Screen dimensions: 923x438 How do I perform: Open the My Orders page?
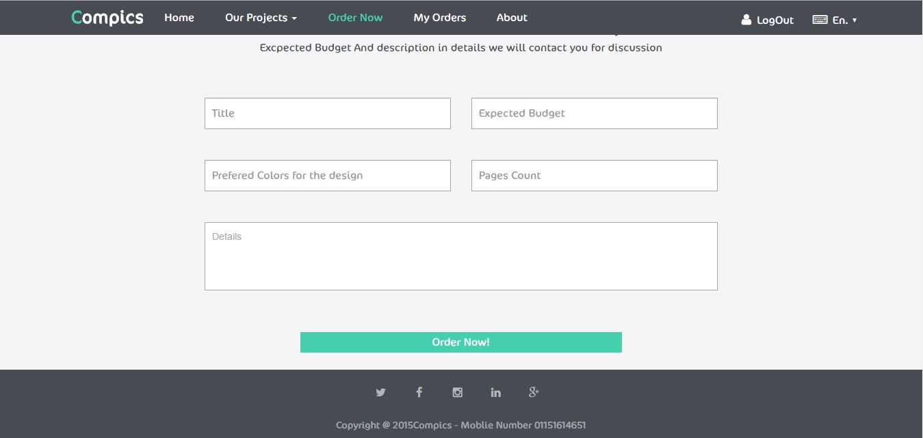point(440,18)
